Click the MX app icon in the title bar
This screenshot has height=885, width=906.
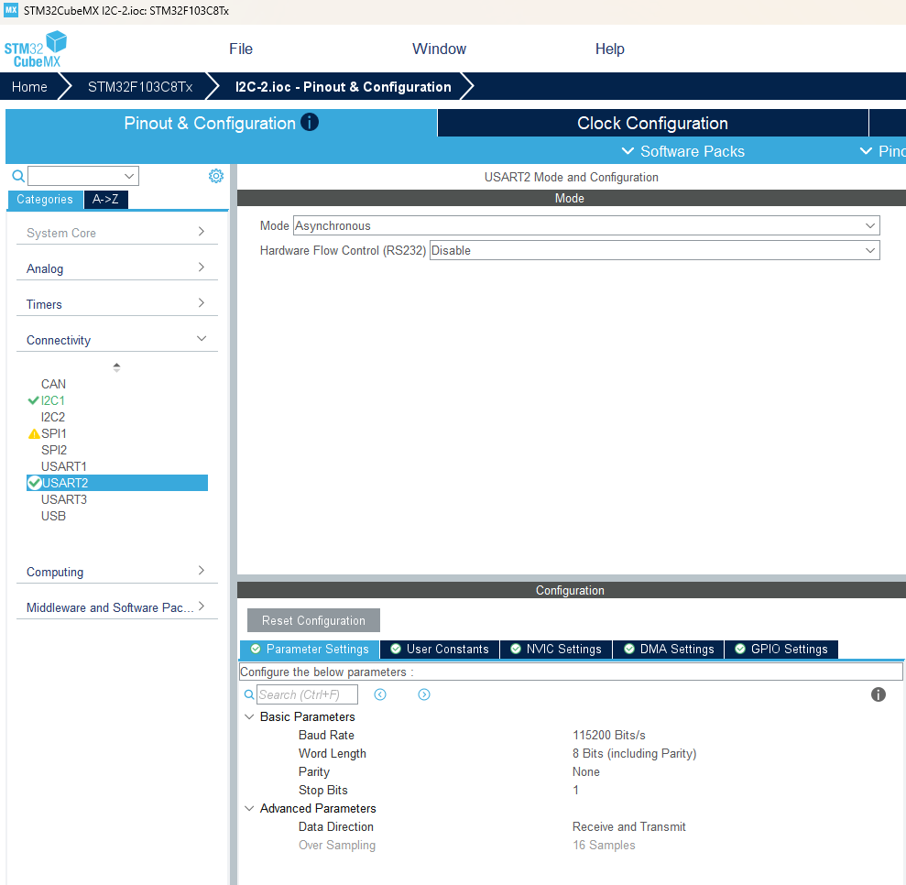(x=11, y=10)
